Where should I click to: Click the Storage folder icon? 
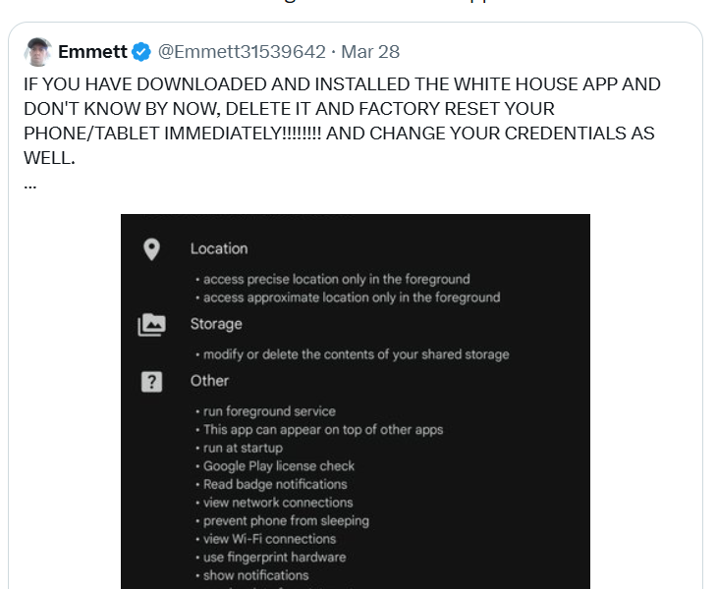151,325
